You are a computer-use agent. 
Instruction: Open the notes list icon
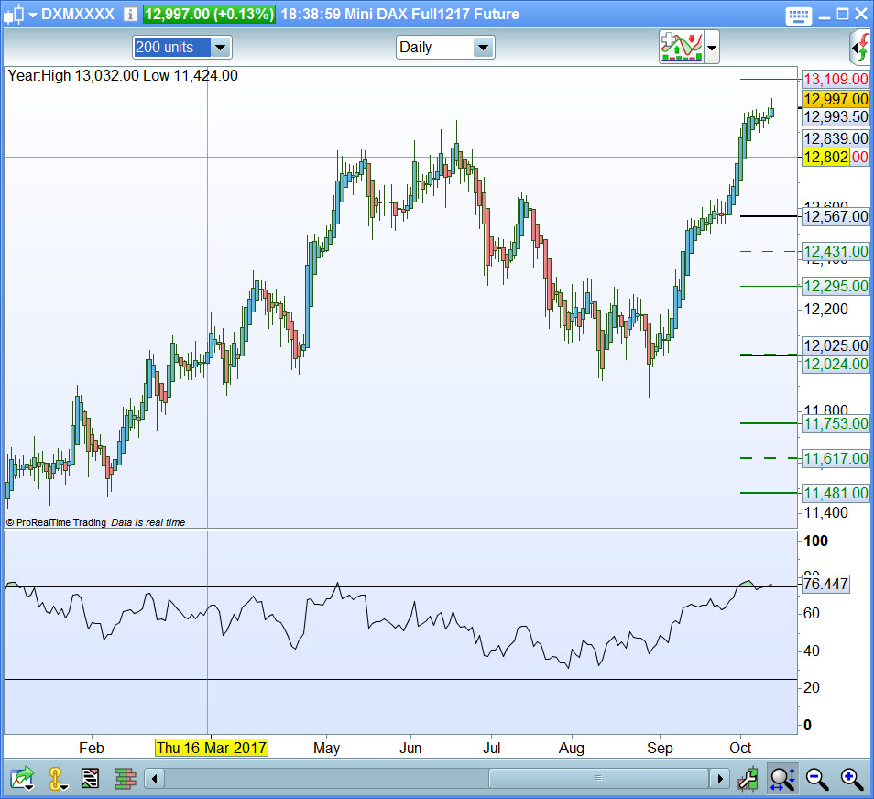click(x=91, y=778)
